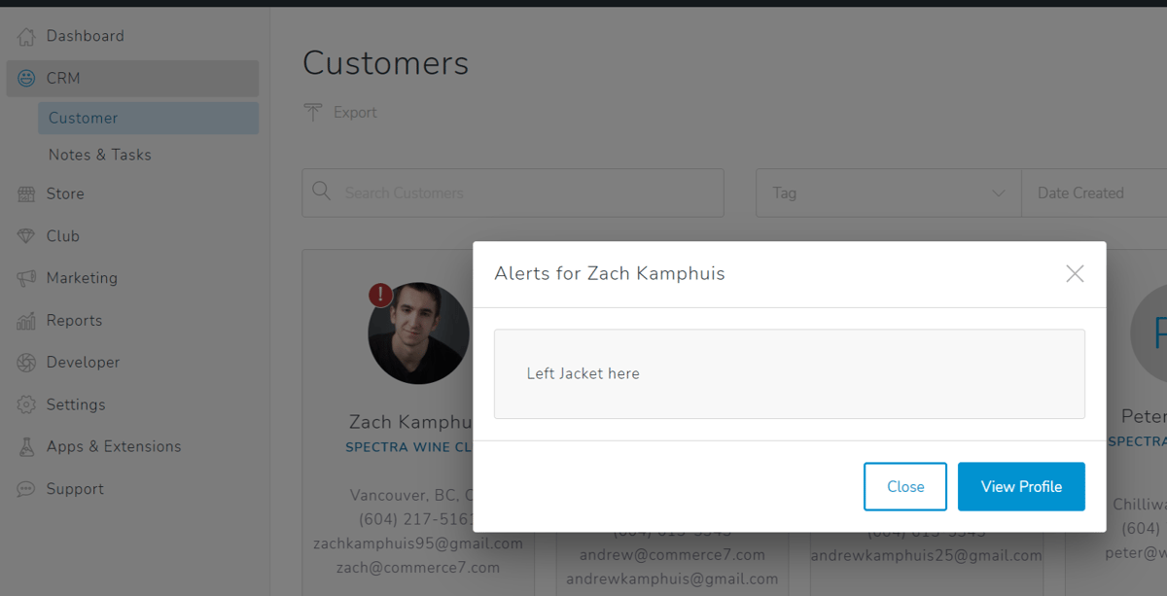Click the red alert badge on Zach's photo
The width and height of the screenshot is (1167, 596).
tap(380, 295)
